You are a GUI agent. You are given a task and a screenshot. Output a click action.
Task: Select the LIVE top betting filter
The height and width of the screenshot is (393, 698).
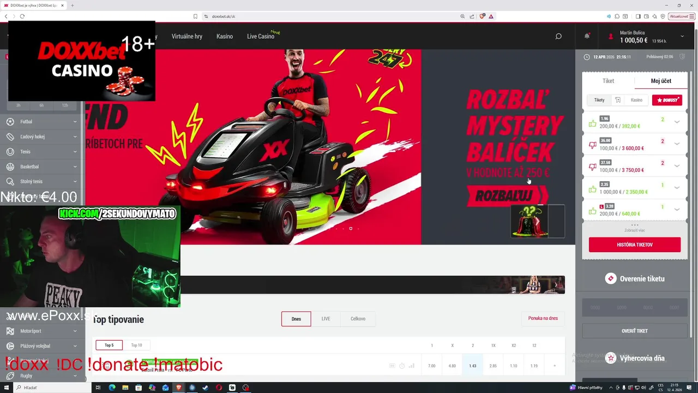pos(326,319)
